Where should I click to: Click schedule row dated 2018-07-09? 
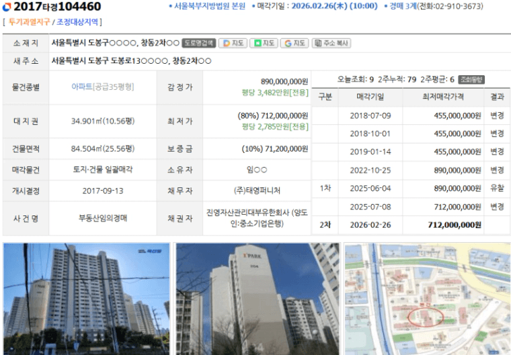coord(411,116)
